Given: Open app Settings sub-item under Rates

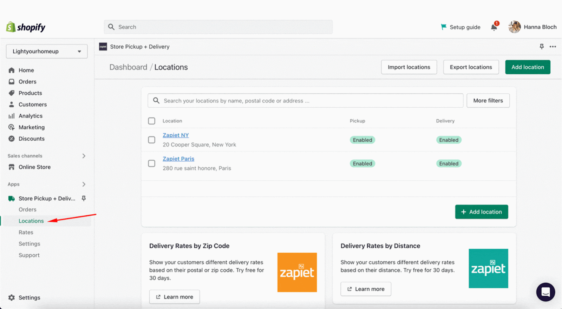Looking at the screenshot, I should 30,244.
